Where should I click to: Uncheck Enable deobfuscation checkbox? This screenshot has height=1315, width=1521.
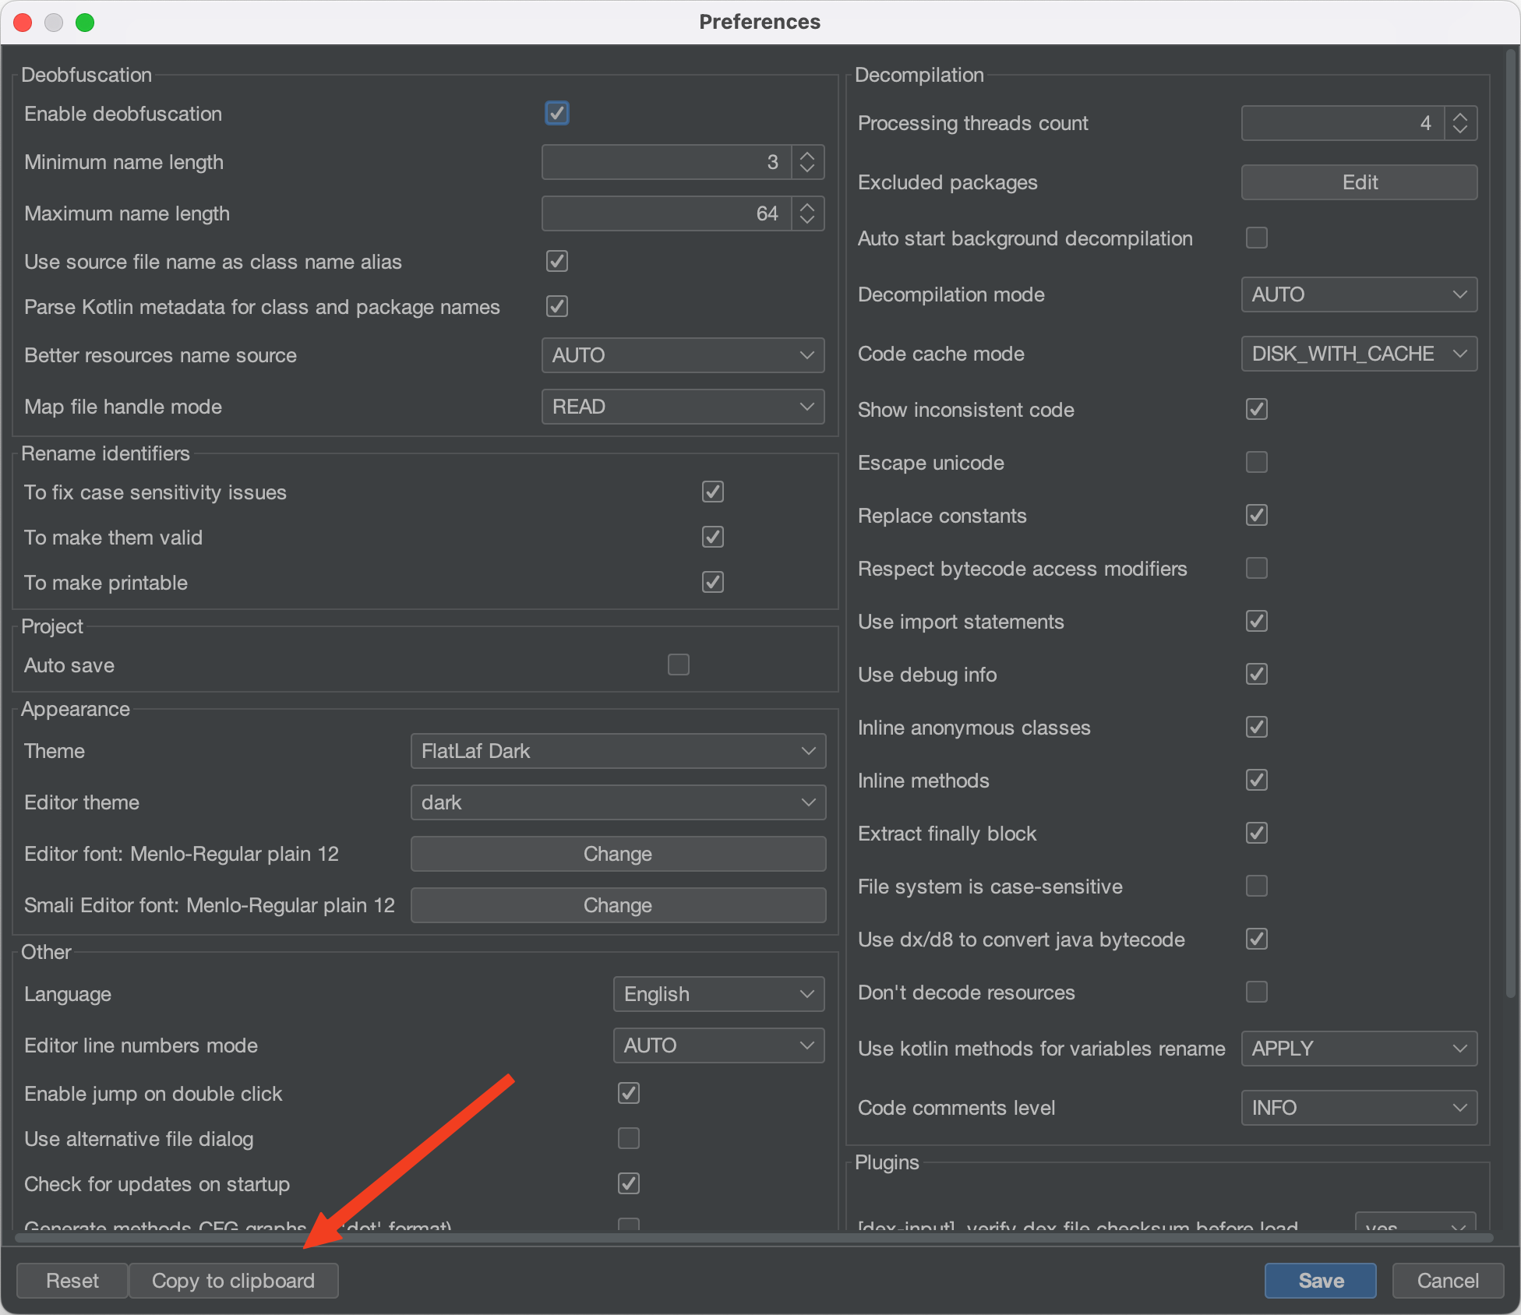556,114
